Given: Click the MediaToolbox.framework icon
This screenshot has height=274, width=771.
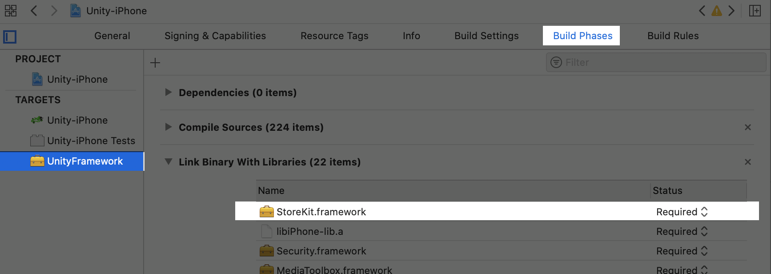Looking at the screenshot, I should 267,269.
